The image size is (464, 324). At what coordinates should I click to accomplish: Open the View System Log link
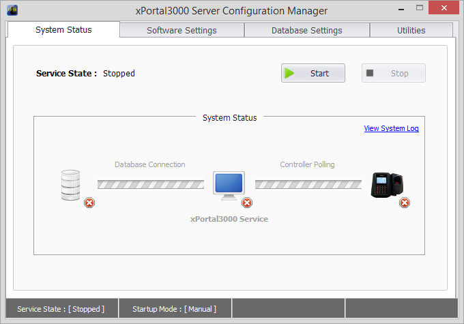pyautogui.click(x=391, y=128)
